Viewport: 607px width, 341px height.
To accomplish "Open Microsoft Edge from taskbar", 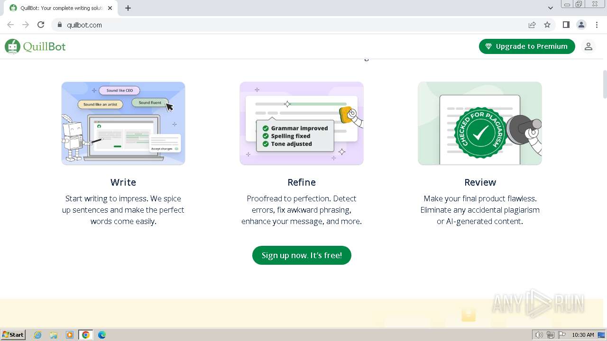I will [x=102, y=335].
